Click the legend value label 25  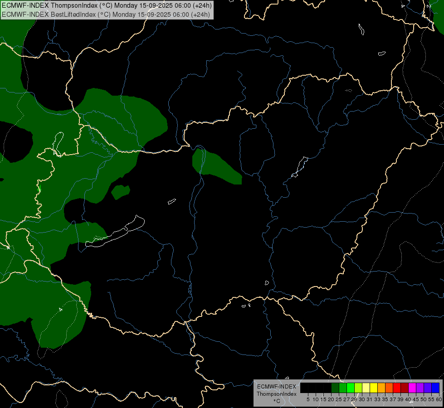click(339, 399)
